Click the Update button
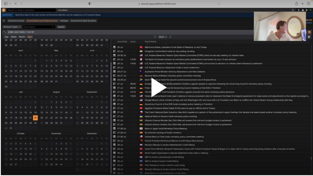The height and width of the screenshot is (176, 313). (x=61, y=27)
